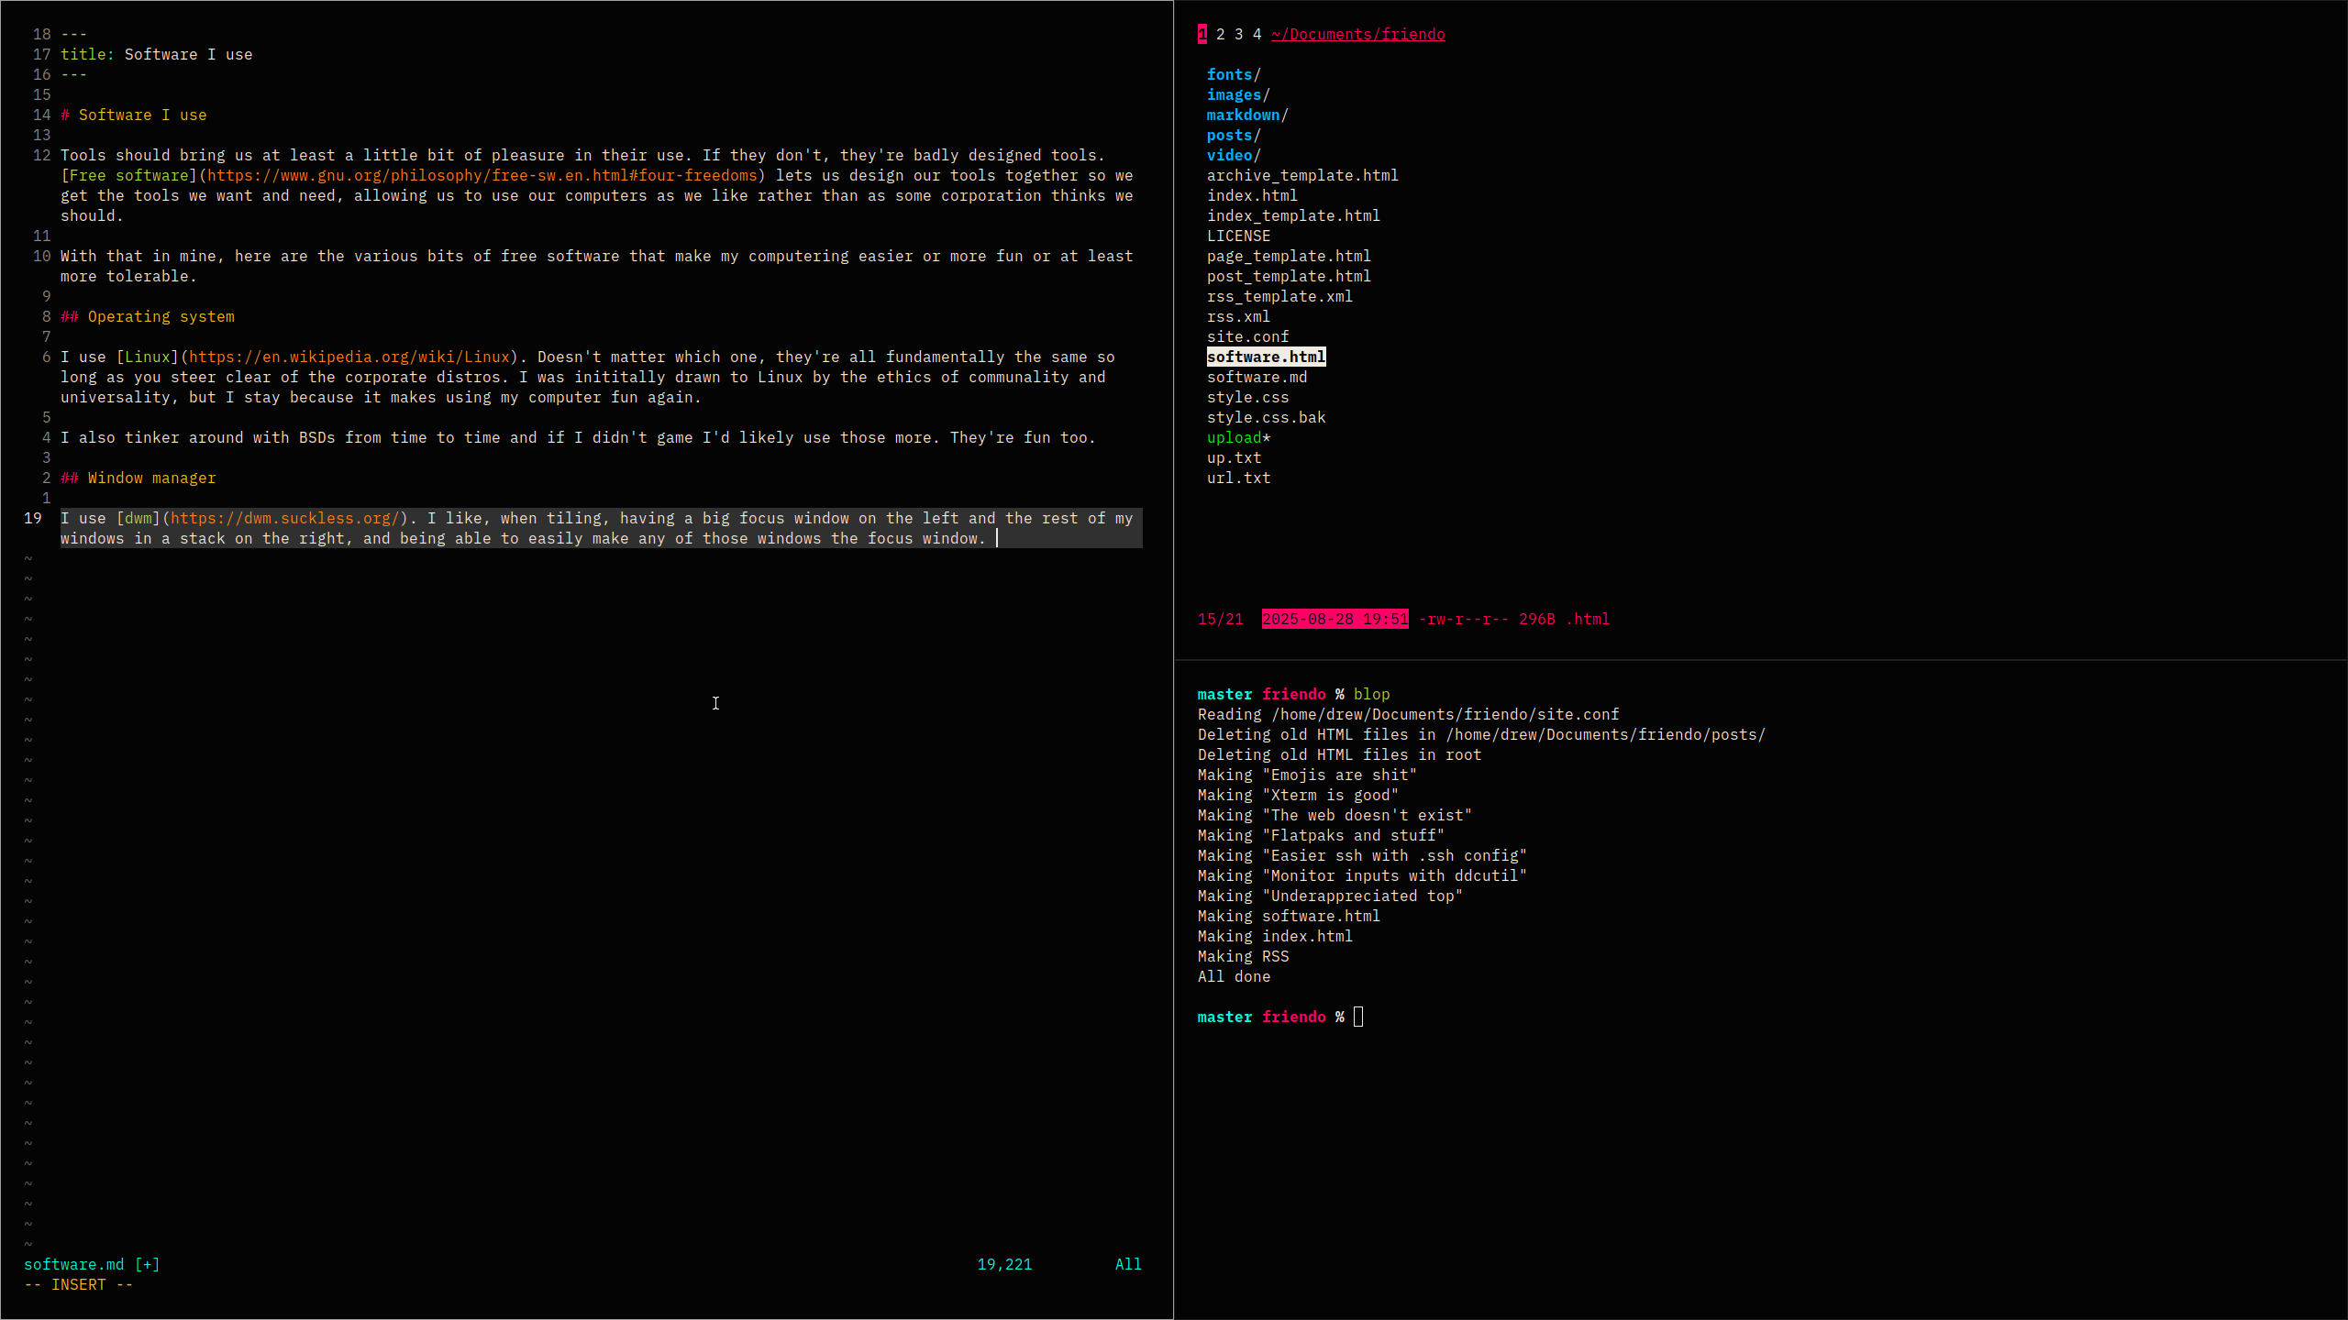
Task: Switch to file manager tab 2
Action: pyautogui.click(x=1220, y=34)
